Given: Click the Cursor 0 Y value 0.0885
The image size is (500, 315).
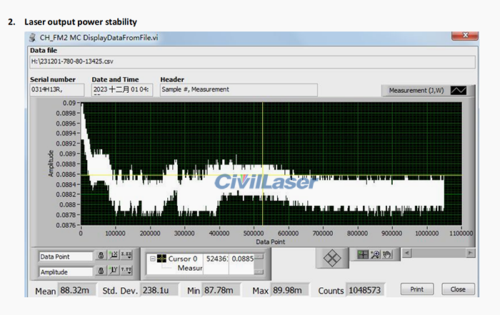Looking at the screenshot, I should (x=242, y=259).
